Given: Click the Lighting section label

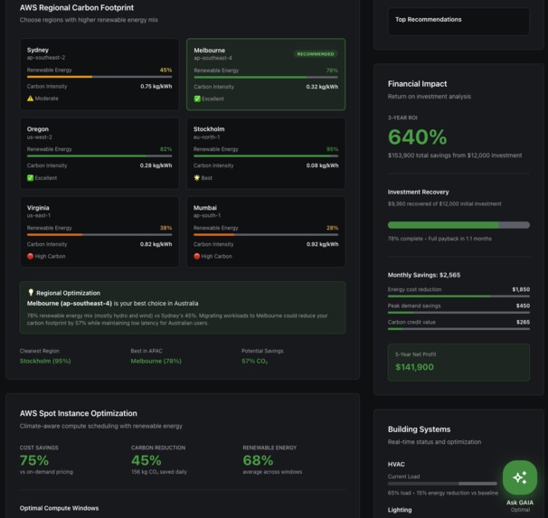Looking at the screenshot, I should 400,510.
